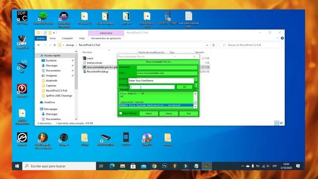318x179 pixels.
Task: Sort by Tamaño column header
Action: point(200,52)
